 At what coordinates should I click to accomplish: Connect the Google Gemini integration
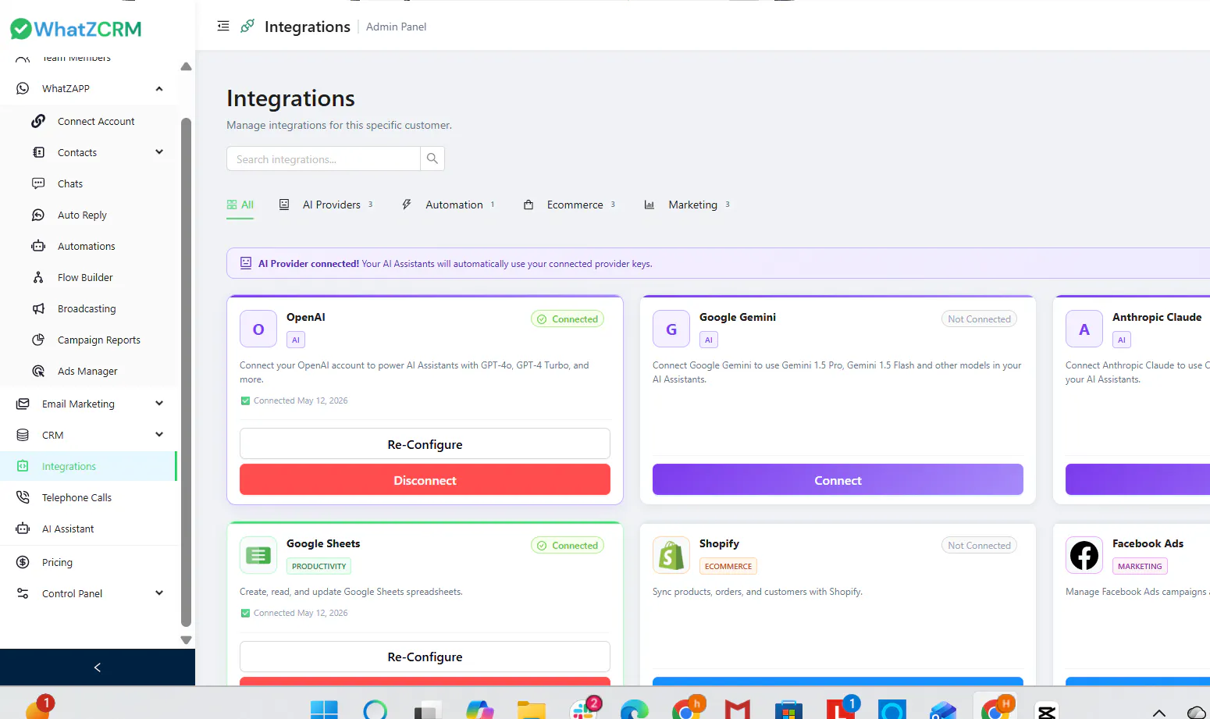click(x=838, y=479)
